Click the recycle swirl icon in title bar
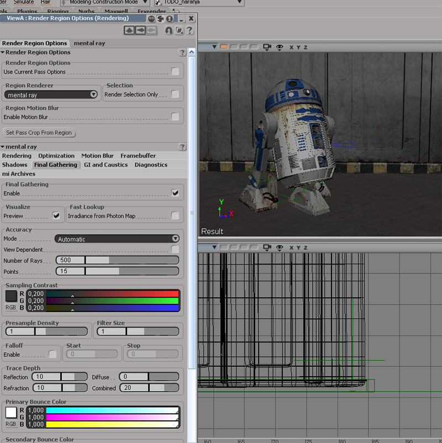442x443 pixels. click(161, 19)
